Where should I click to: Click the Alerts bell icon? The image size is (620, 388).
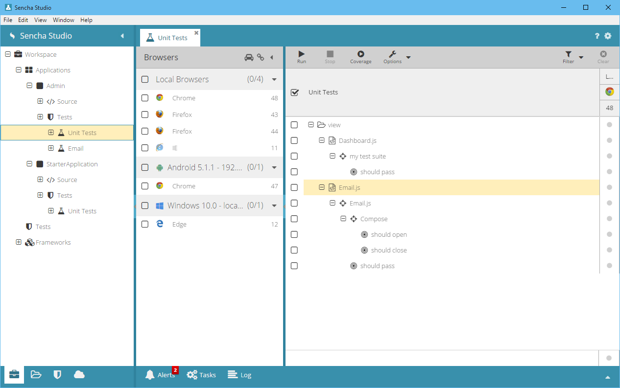tap(150, 375)
